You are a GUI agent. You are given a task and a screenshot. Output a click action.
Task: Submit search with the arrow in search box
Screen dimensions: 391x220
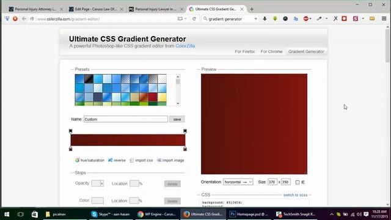click(x=255, y=19)
